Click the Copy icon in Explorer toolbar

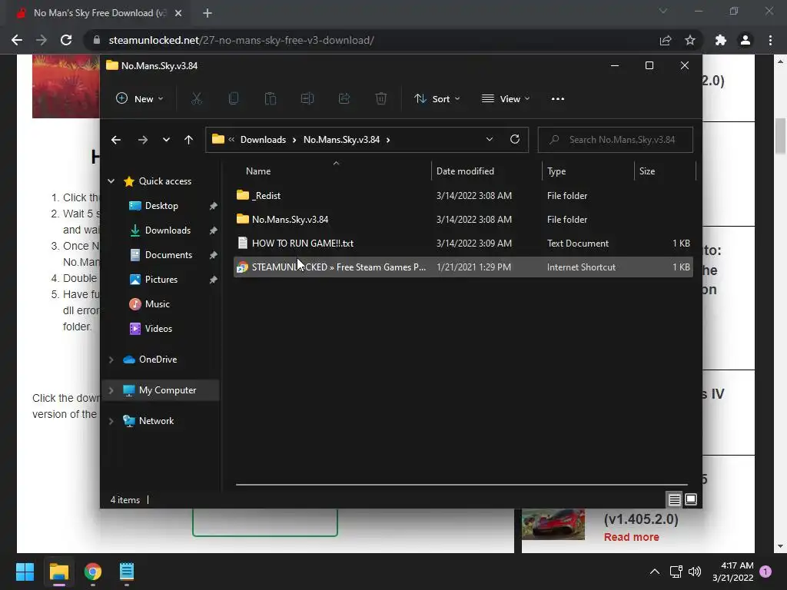click(x=234, y=99)
